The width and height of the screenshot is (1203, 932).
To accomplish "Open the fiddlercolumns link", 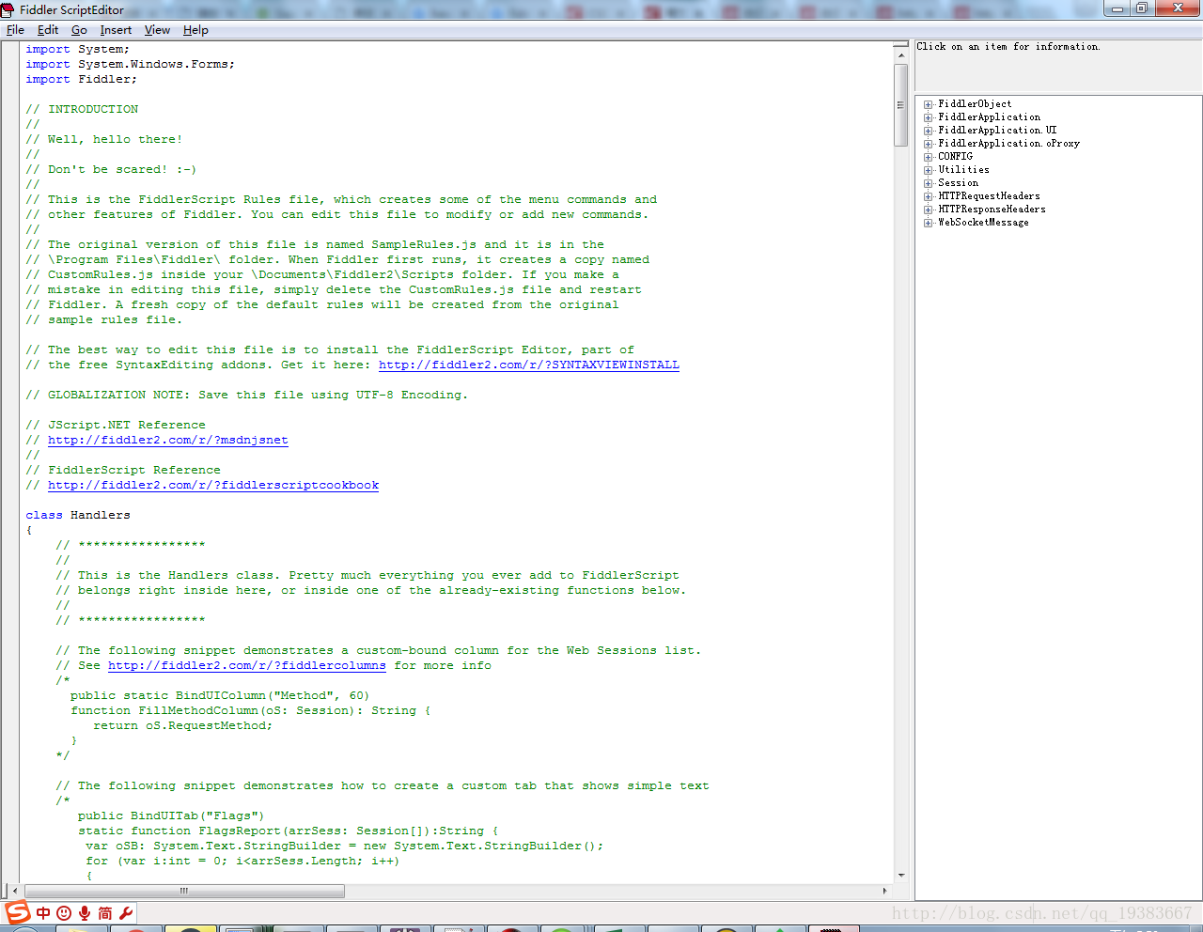I will (247, 665).
